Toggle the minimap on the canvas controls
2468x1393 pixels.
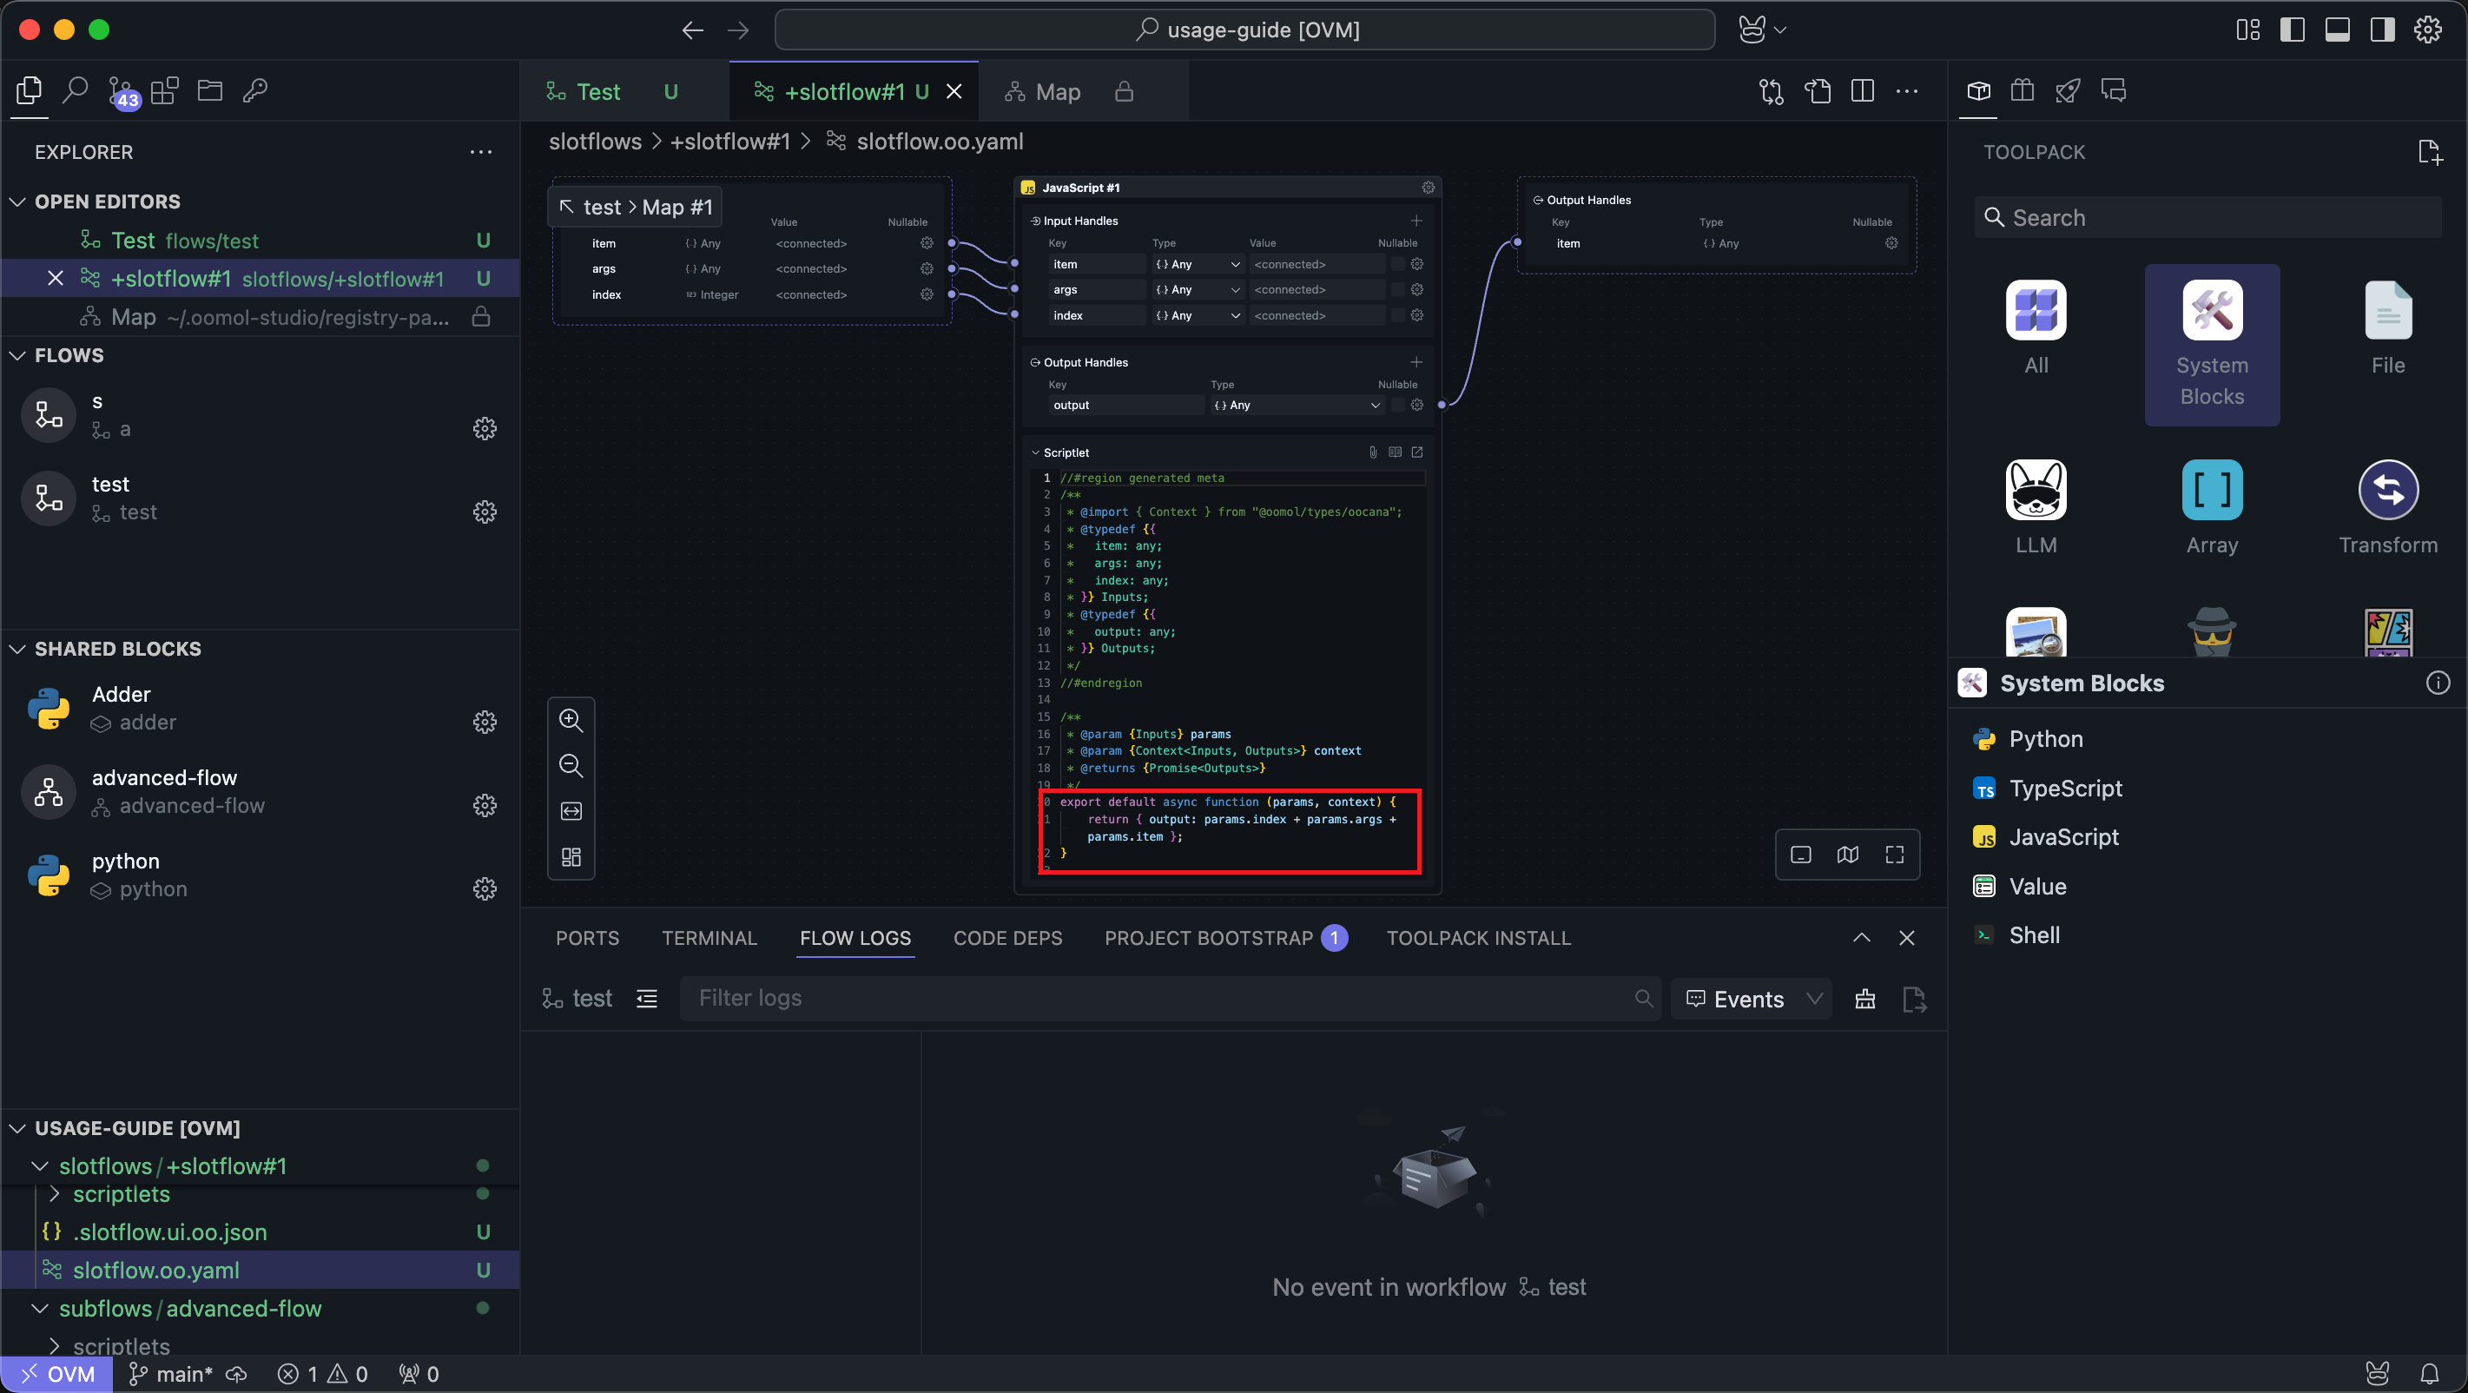point(1847,855)
